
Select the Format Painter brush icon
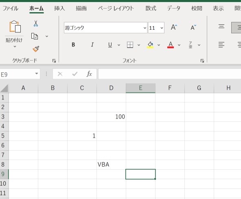[36, 49]
